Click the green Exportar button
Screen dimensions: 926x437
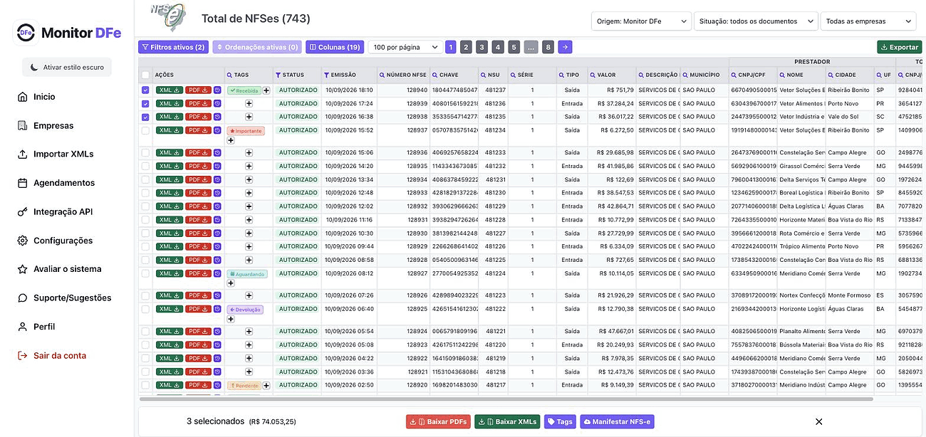tap(899, 47)
